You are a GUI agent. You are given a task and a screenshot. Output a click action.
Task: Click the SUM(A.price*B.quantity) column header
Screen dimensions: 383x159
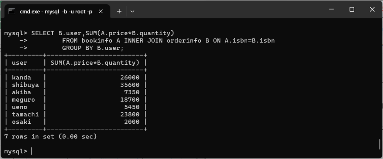[x=95, y=62]
